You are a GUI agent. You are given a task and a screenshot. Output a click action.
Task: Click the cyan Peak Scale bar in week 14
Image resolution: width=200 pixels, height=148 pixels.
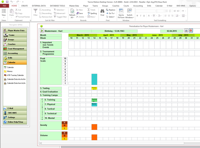pyautogui.click(x=94, y=79)
